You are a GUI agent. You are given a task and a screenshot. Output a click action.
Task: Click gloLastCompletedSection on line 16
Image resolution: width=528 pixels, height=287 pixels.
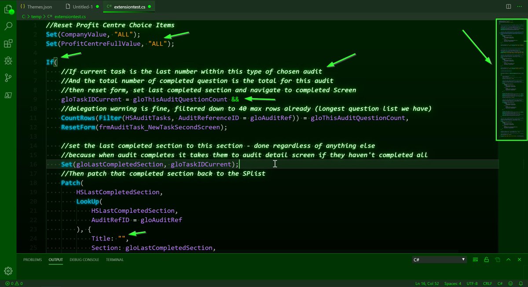coord(119,164)
